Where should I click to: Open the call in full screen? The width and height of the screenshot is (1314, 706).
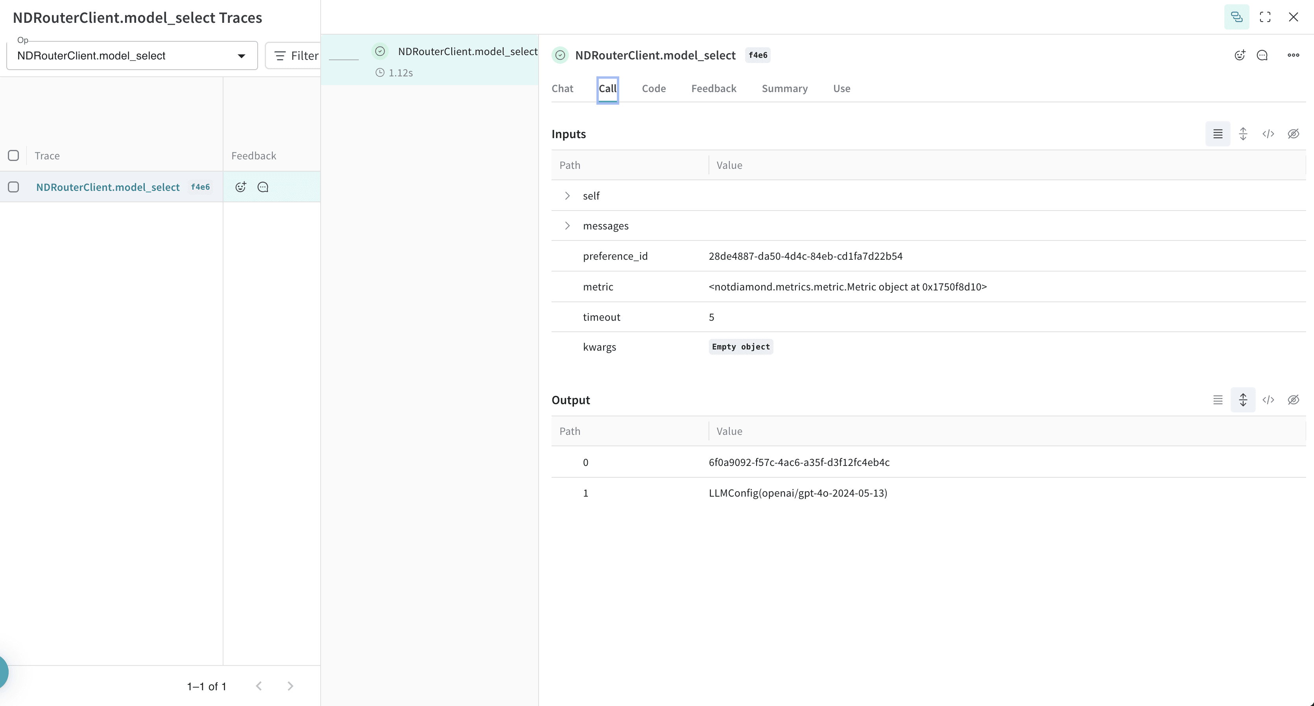click(1265, 17)
